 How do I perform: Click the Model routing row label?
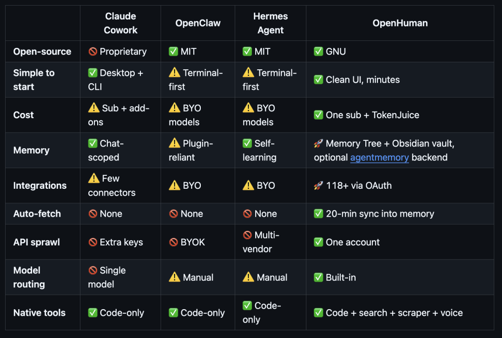[29, 277]
